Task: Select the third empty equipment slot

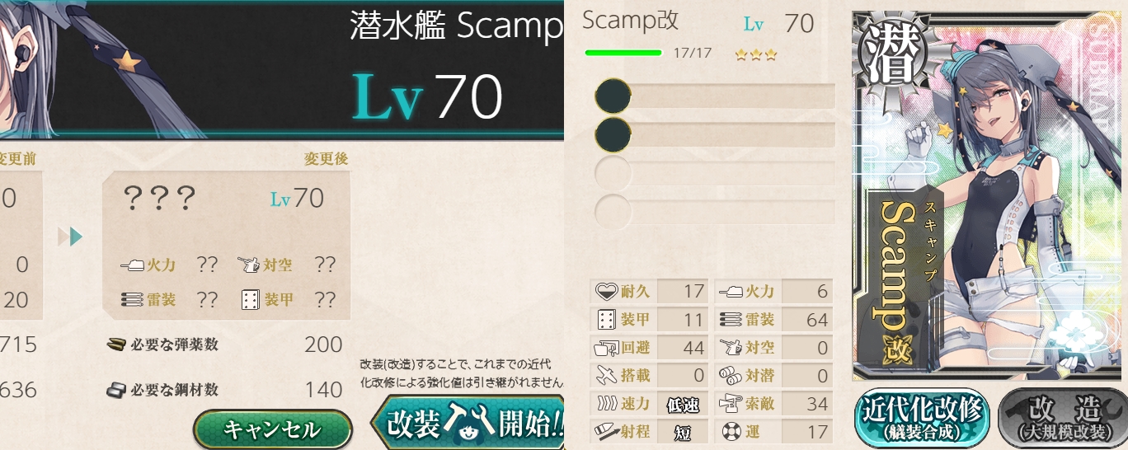Action: (x=714, y=172)
